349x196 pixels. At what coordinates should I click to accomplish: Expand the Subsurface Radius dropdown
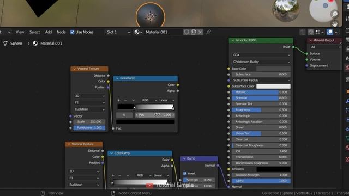(x=261, y=80)
